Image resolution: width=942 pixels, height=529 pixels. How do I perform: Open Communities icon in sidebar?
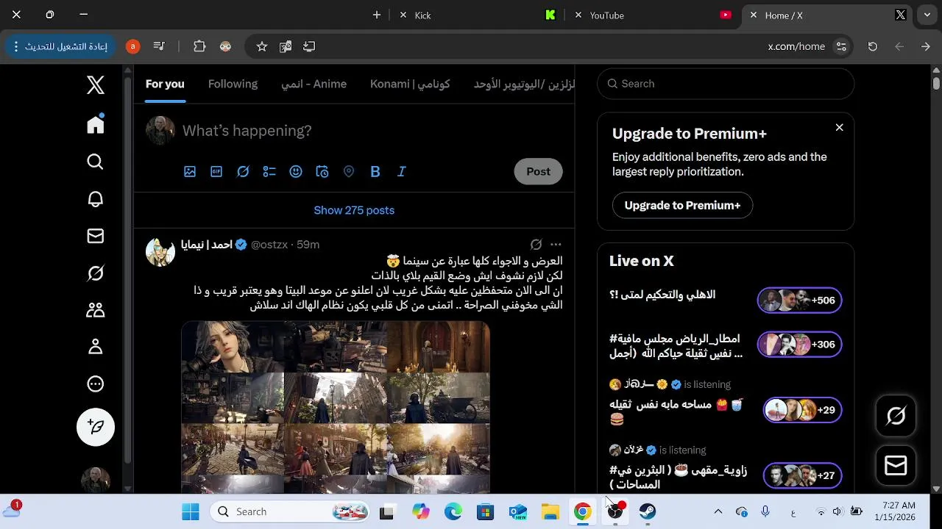click(x=96, y=310)
